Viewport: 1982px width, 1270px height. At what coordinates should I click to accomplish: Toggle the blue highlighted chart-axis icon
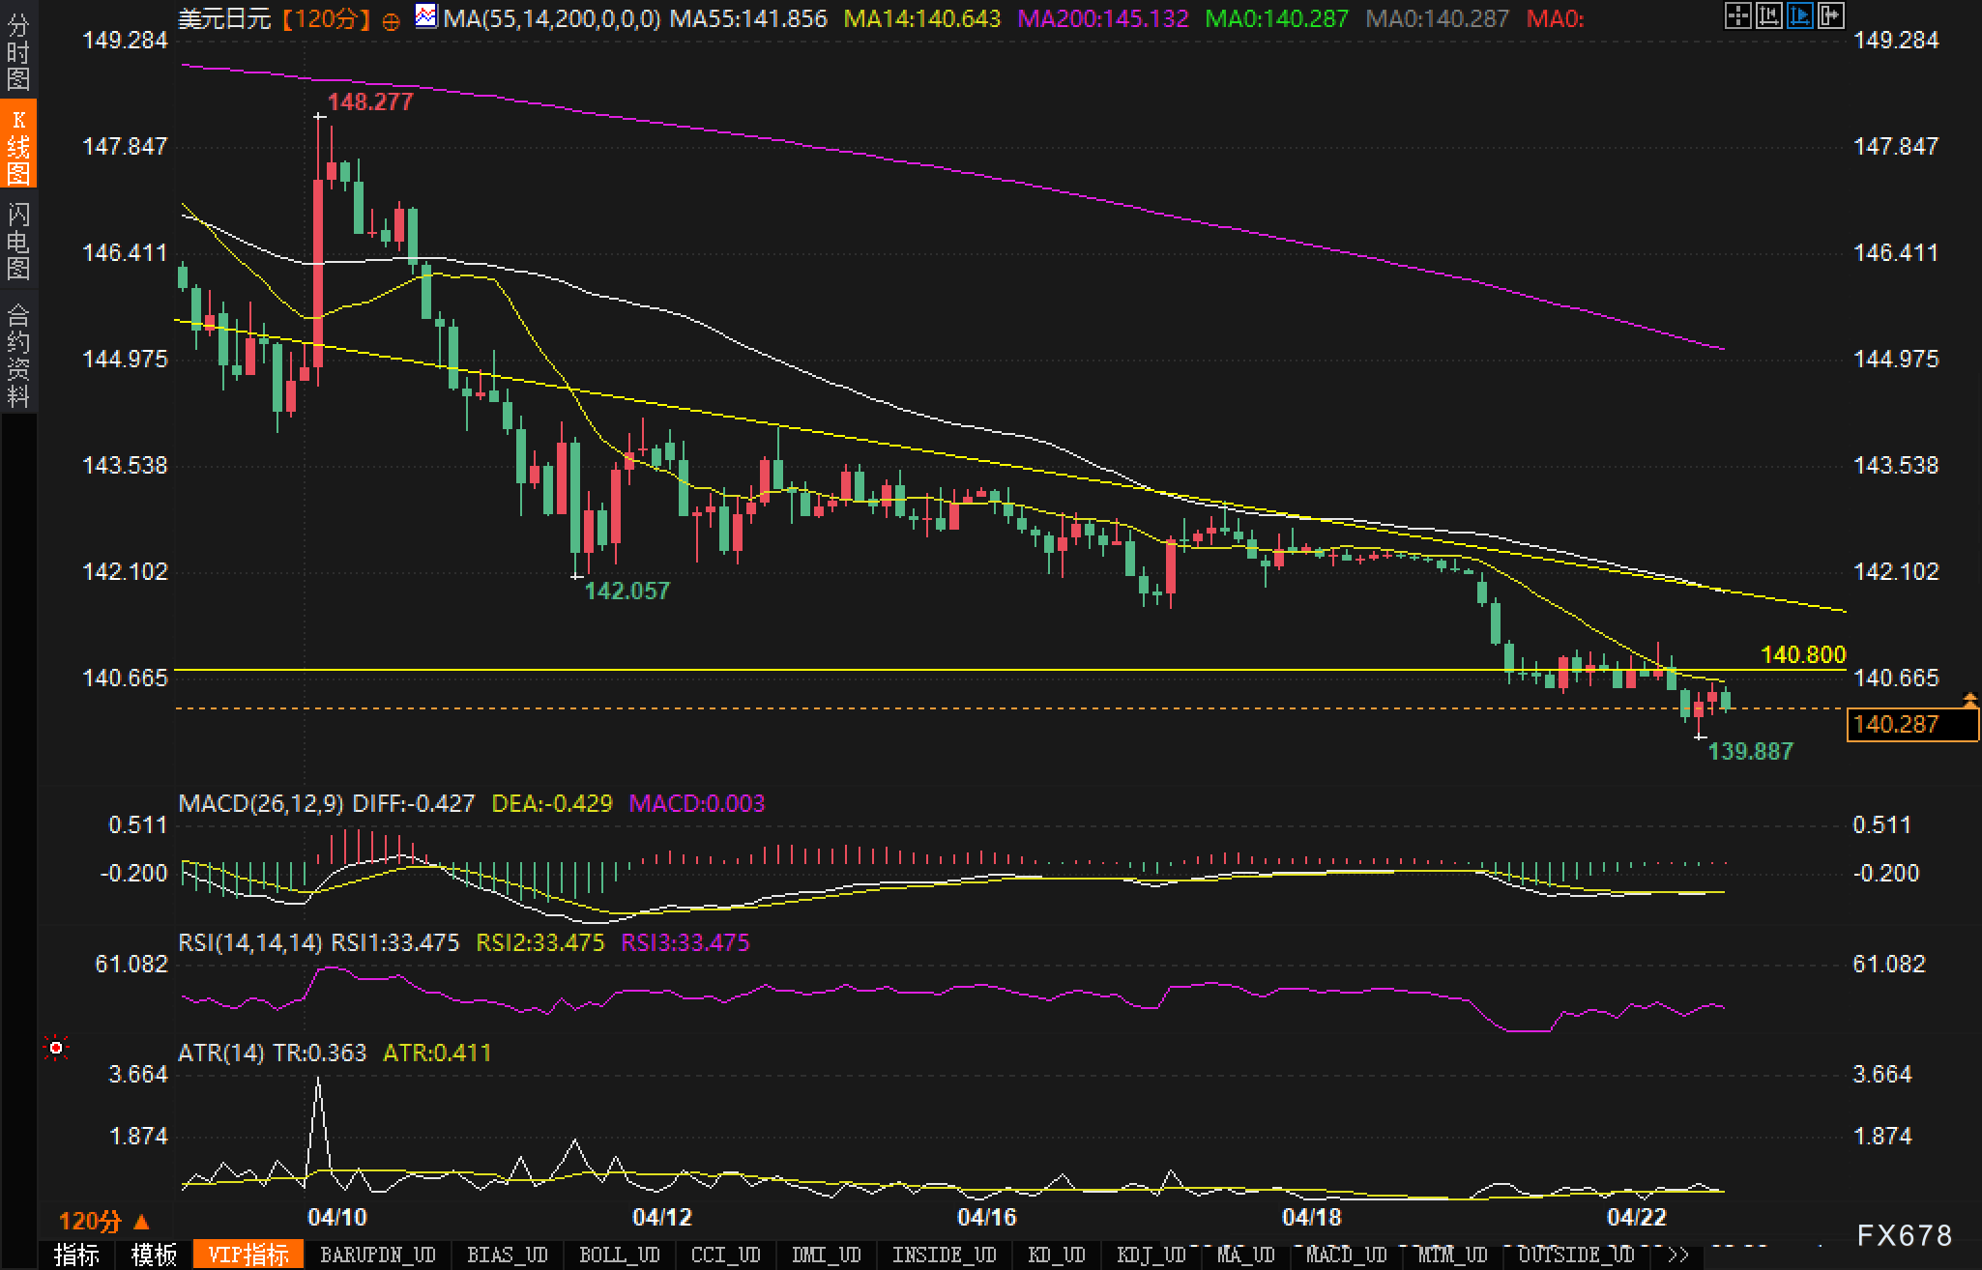pyautogui.click(x=1799, y=15)
